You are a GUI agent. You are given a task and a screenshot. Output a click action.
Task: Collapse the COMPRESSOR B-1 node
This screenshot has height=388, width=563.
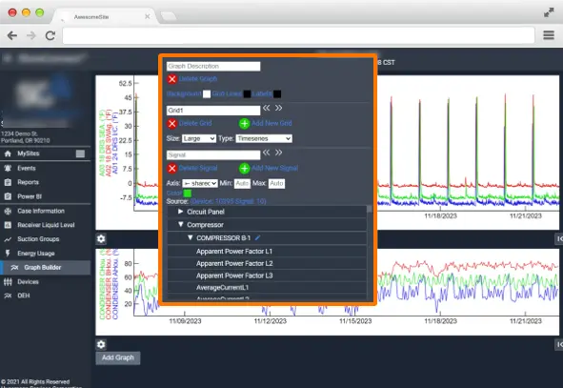pyautogui.click(x=191, y=237)
